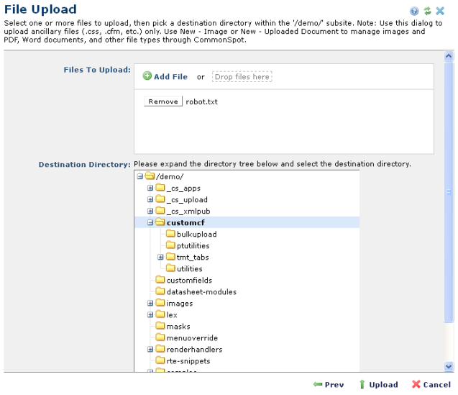Viewport: 458px width, 395px height.
Task: Click the Drop files here zone
Action: 242,77
